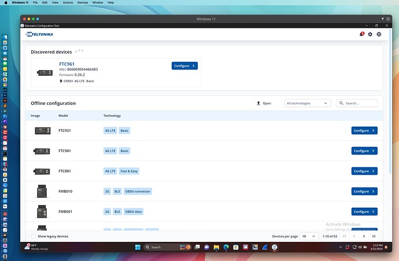
Task: Open the Devices per page dropdown
Action: (309, 236)
